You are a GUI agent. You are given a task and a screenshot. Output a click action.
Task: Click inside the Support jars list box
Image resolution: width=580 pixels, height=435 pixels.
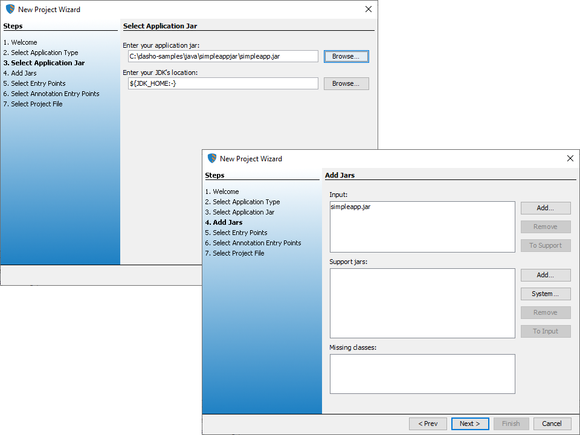coord(422,303)
